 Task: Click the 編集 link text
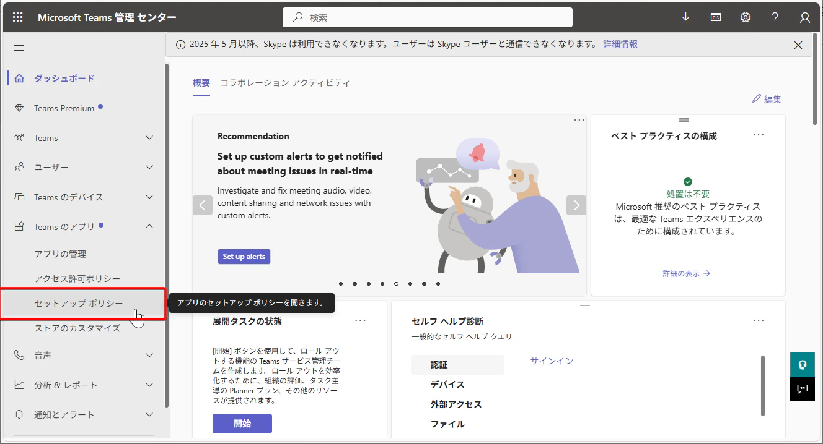point(773,99)
